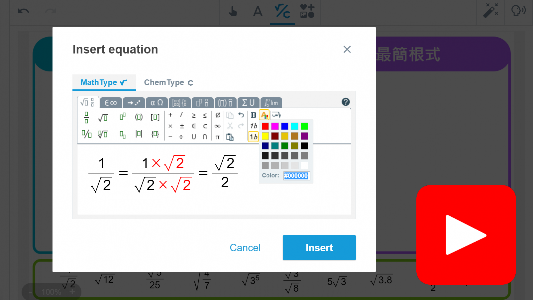Insert the pi symbol
The image size is (533, 300).
[x=217, y=137]
